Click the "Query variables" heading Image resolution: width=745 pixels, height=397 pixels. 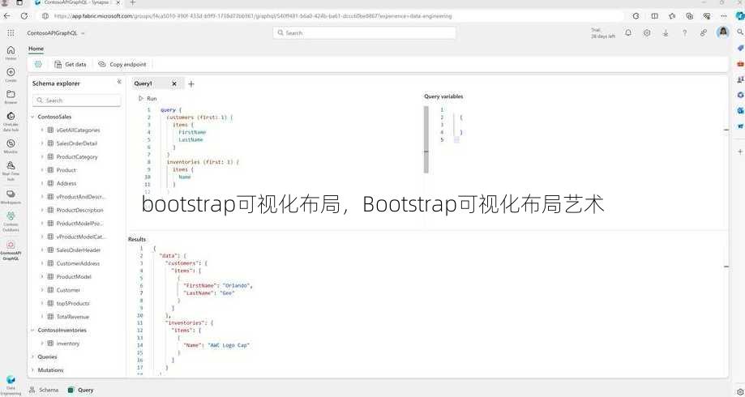tap(443, 96)
